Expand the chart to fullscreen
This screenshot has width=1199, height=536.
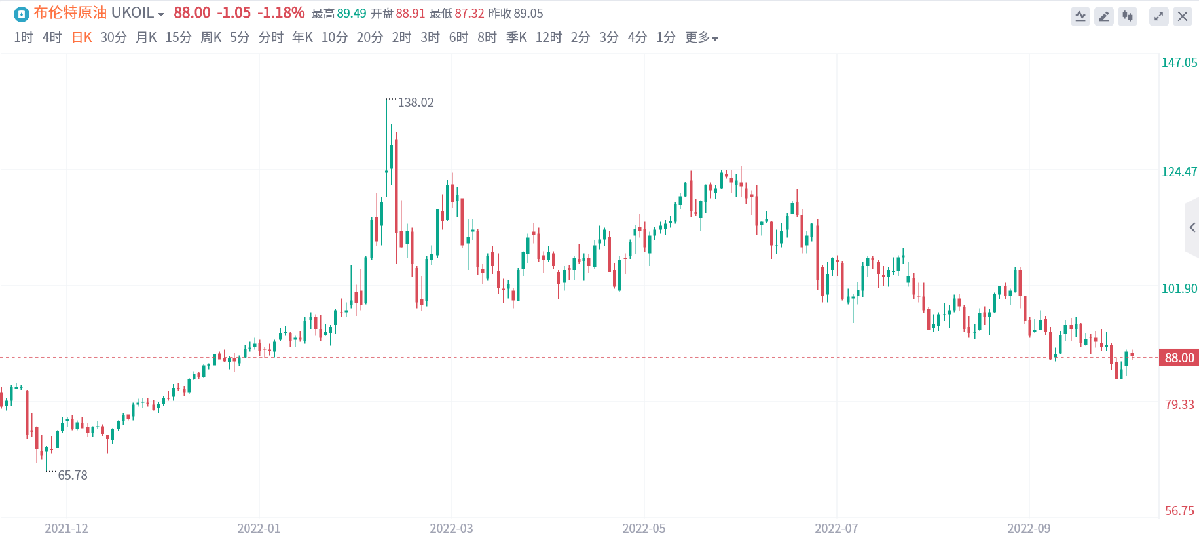click(1159, 16)
